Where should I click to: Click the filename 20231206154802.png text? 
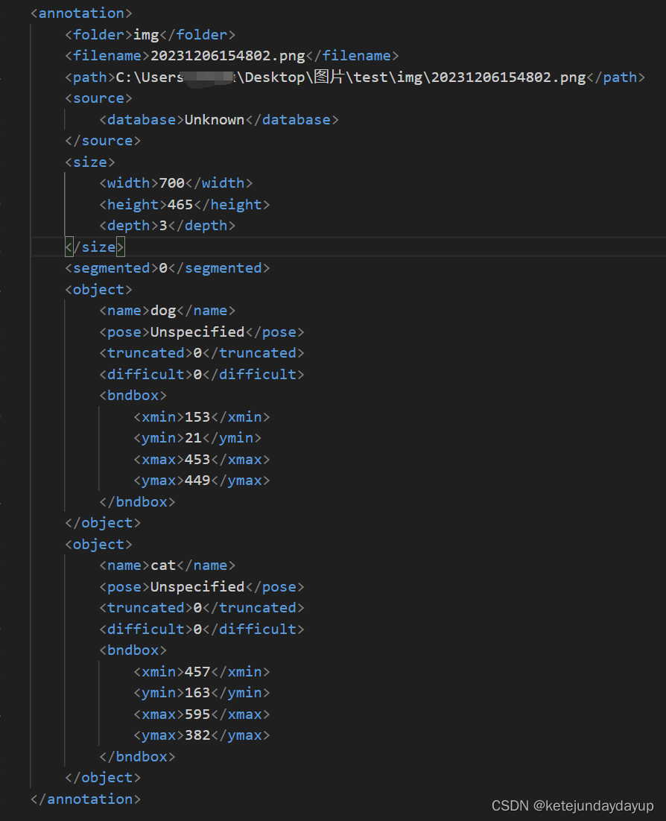[228, 55]
